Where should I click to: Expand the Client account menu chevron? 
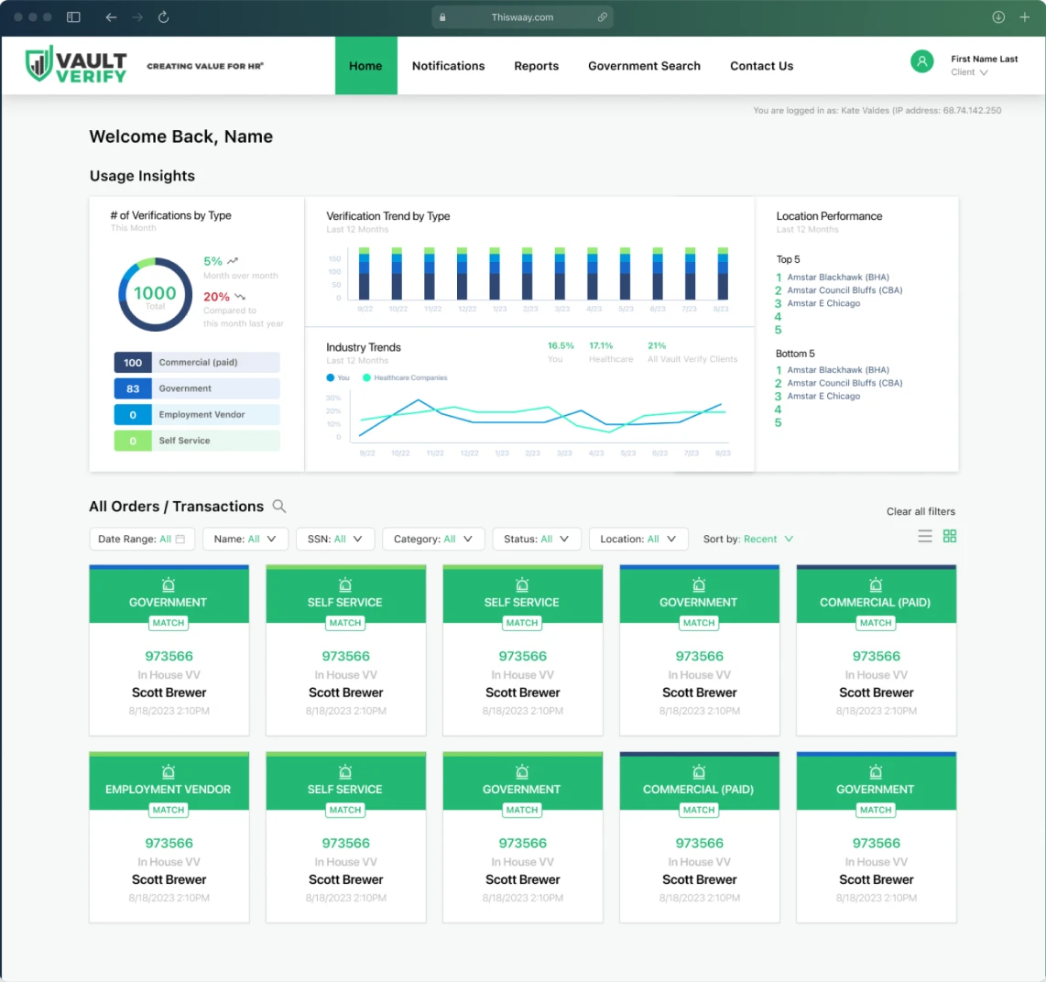pyautogui.click(x=984, y=73)
